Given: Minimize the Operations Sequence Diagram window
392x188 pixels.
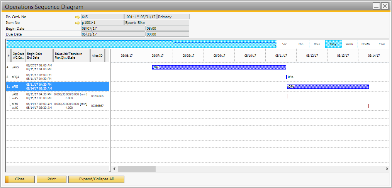Looking at the screenshot, I should click(x=376, y=6).
